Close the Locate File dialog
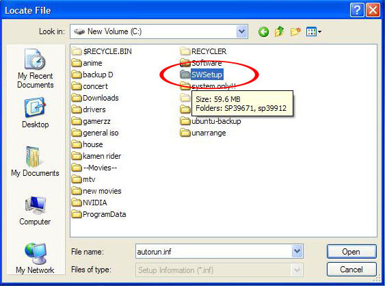This screenshot has width=385, height=286. tap(373, 10)
